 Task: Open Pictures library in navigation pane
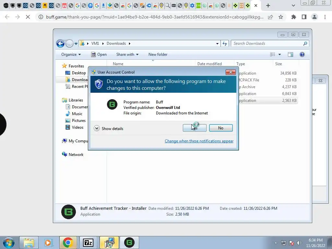76,121
